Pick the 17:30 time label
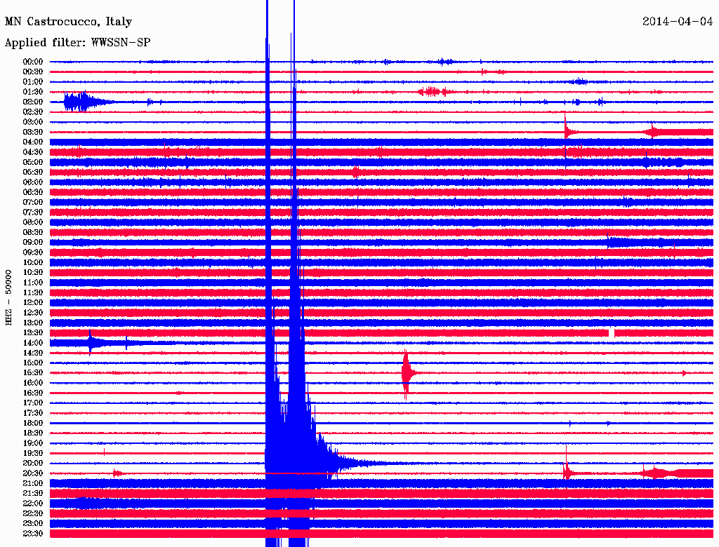Viewport: 719px width, 547px height. coord(33,413)
